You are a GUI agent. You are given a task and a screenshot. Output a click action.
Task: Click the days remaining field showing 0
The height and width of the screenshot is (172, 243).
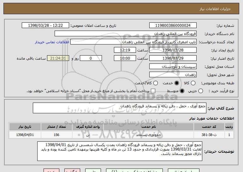[91, 58]
